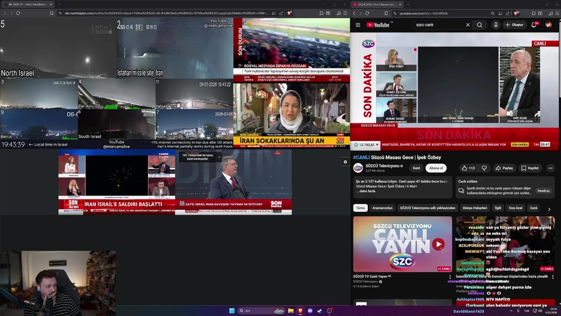Clear the YouTube search box text

coord(468,25)
